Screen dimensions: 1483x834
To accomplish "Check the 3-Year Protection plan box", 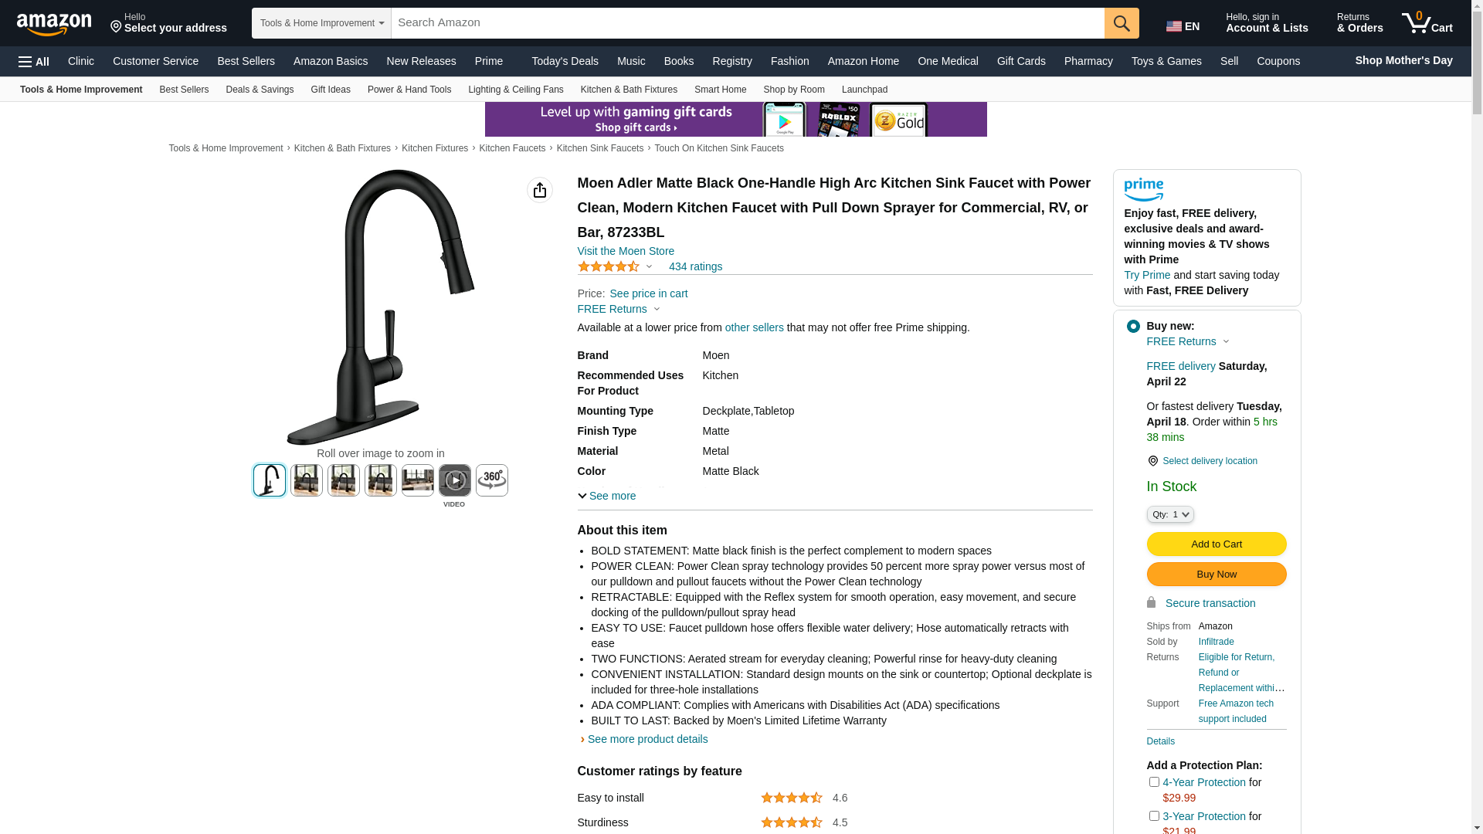I will click(1154, 816).
